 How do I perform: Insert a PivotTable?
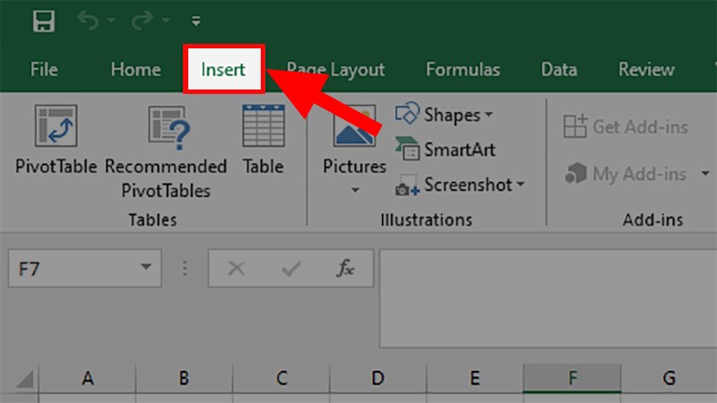[56, 141]
